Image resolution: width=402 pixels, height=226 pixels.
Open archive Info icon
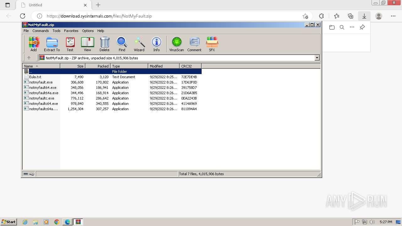tap(156, 44)
